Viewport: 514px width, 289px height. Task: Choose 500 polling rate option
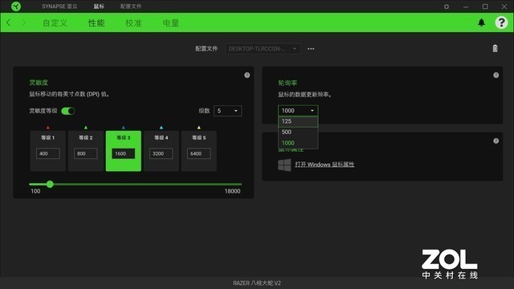(x=298, y=132)
